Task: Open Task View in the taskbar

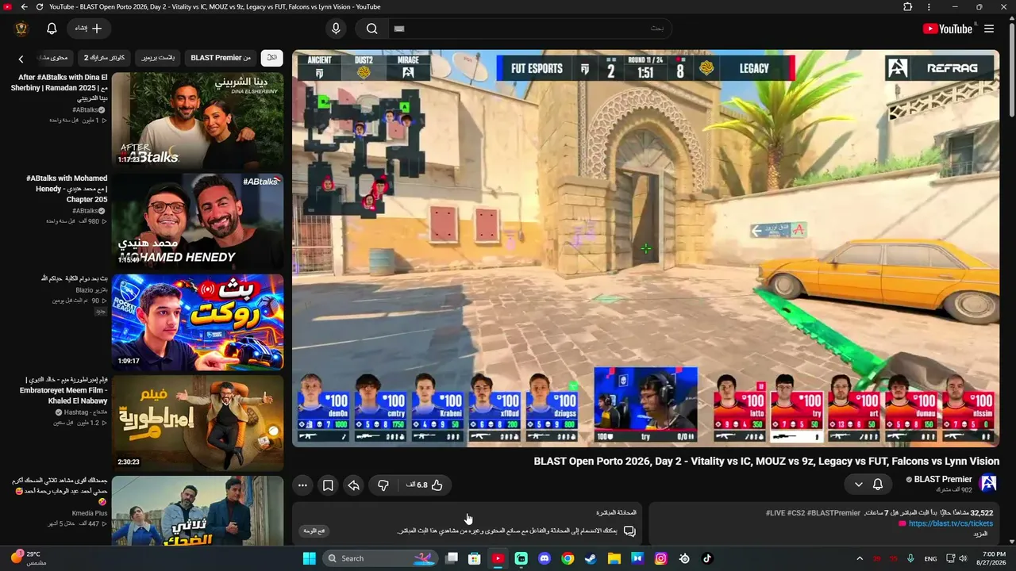Action: coord(452,558)
